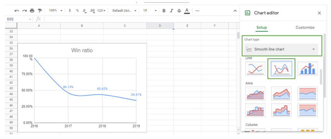
Task: Click the Print icon
Action: pos(32,11)
